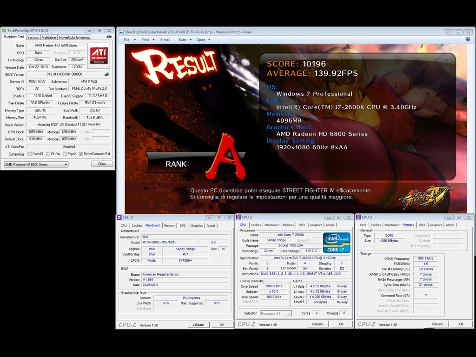This screenshot has width=476, height=357.
Task: Select CPU tab in CPU-Z Mainboard window
Action: tap(124, 225)
